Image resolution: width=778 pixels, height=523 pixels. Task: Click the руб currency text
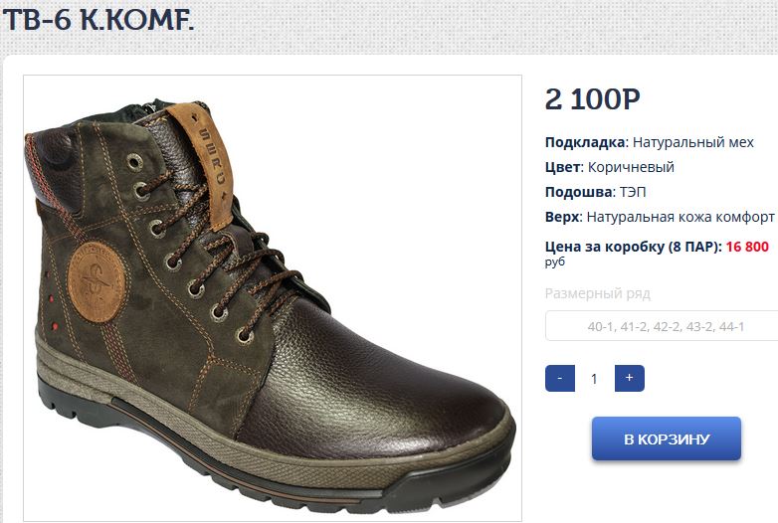(554, 262)
